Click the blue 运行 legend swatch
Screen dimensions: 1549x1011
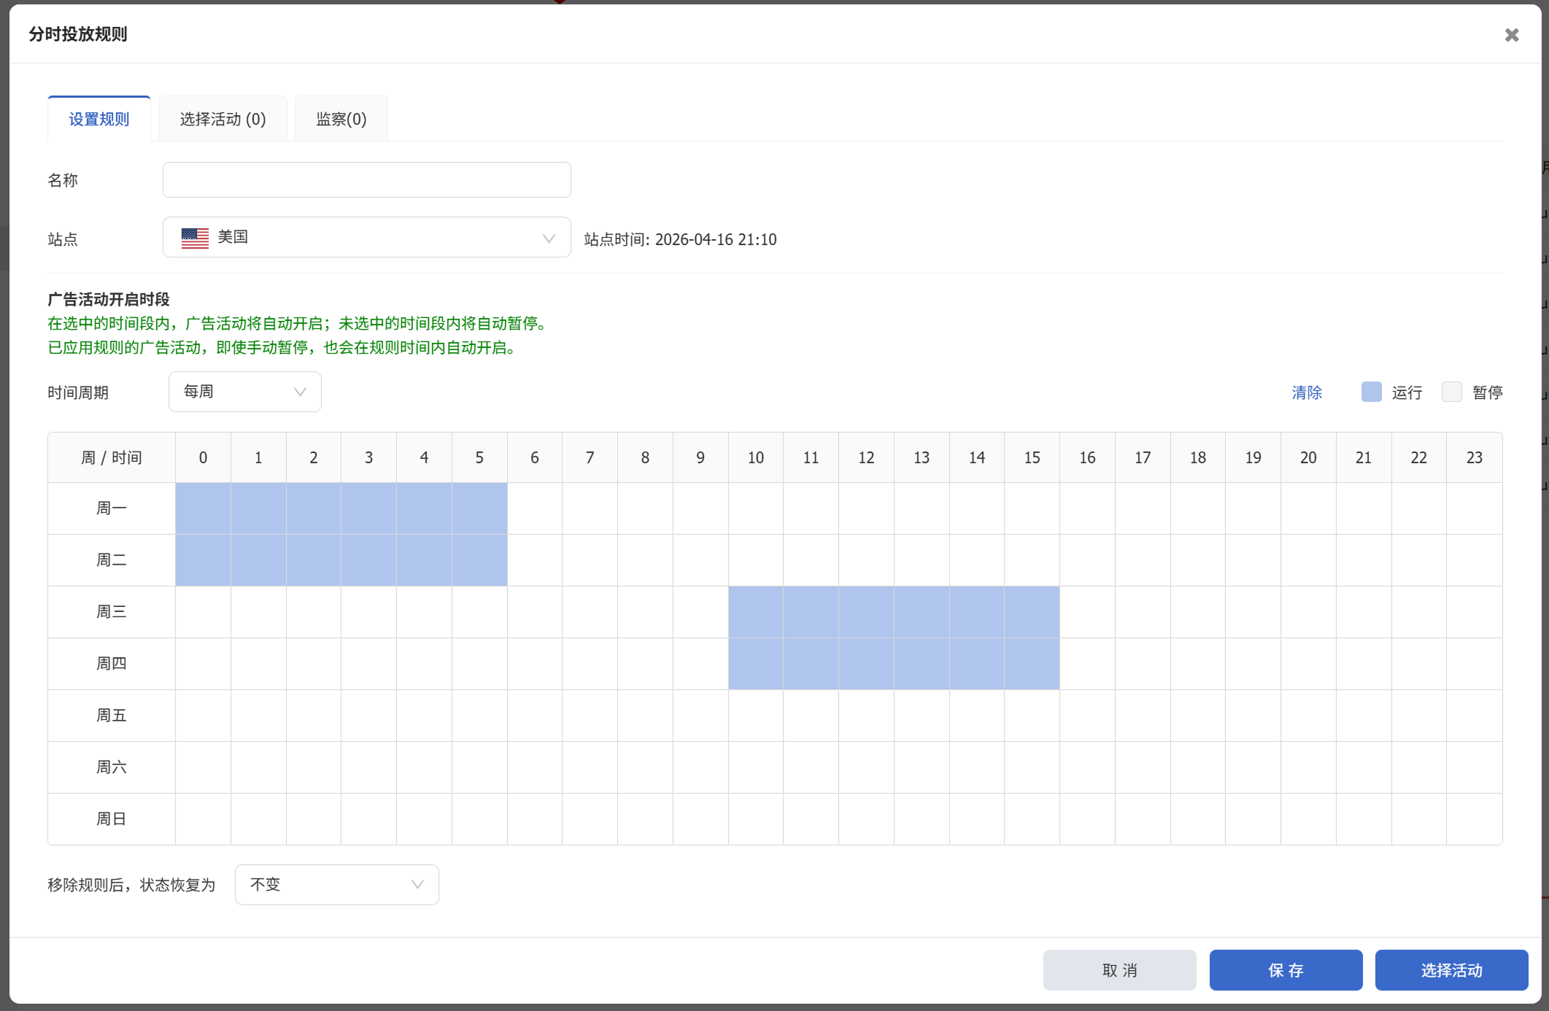click(x=1371, y=392)
